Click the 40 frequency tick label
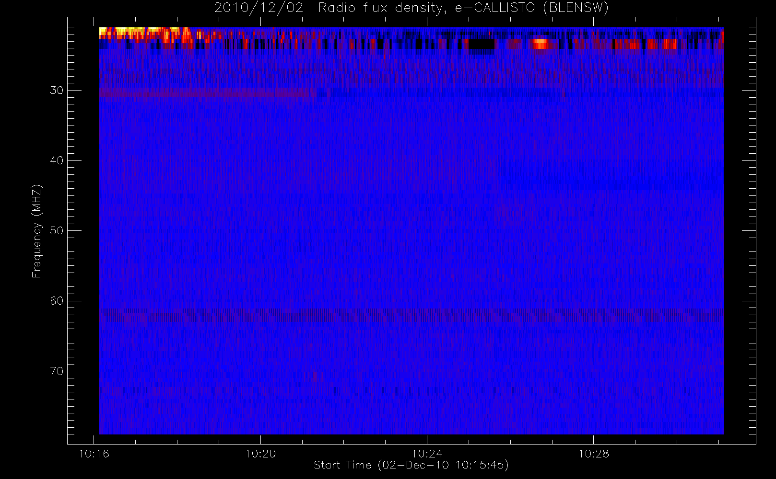776x479 pixels. tap(57, 160)
